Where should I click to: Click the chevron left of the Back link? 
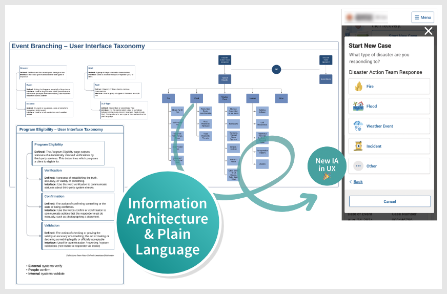(351, 182)
